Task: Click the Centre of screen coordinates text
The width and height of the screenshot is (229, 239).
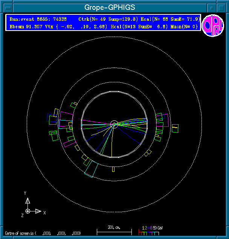Action: [x=43, y=233]
